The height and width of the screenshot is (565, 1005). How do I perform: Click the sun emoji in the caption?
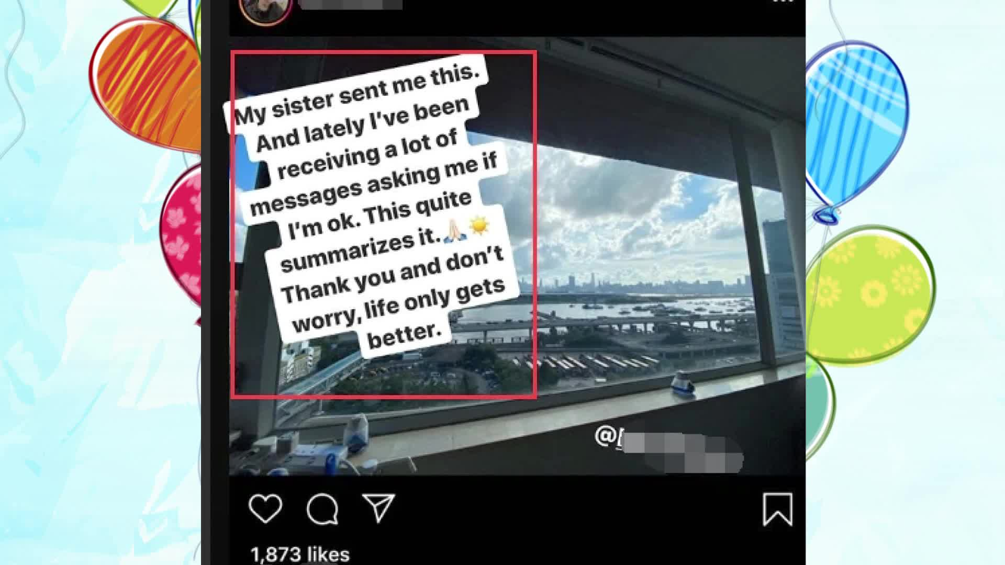[479, 225]
